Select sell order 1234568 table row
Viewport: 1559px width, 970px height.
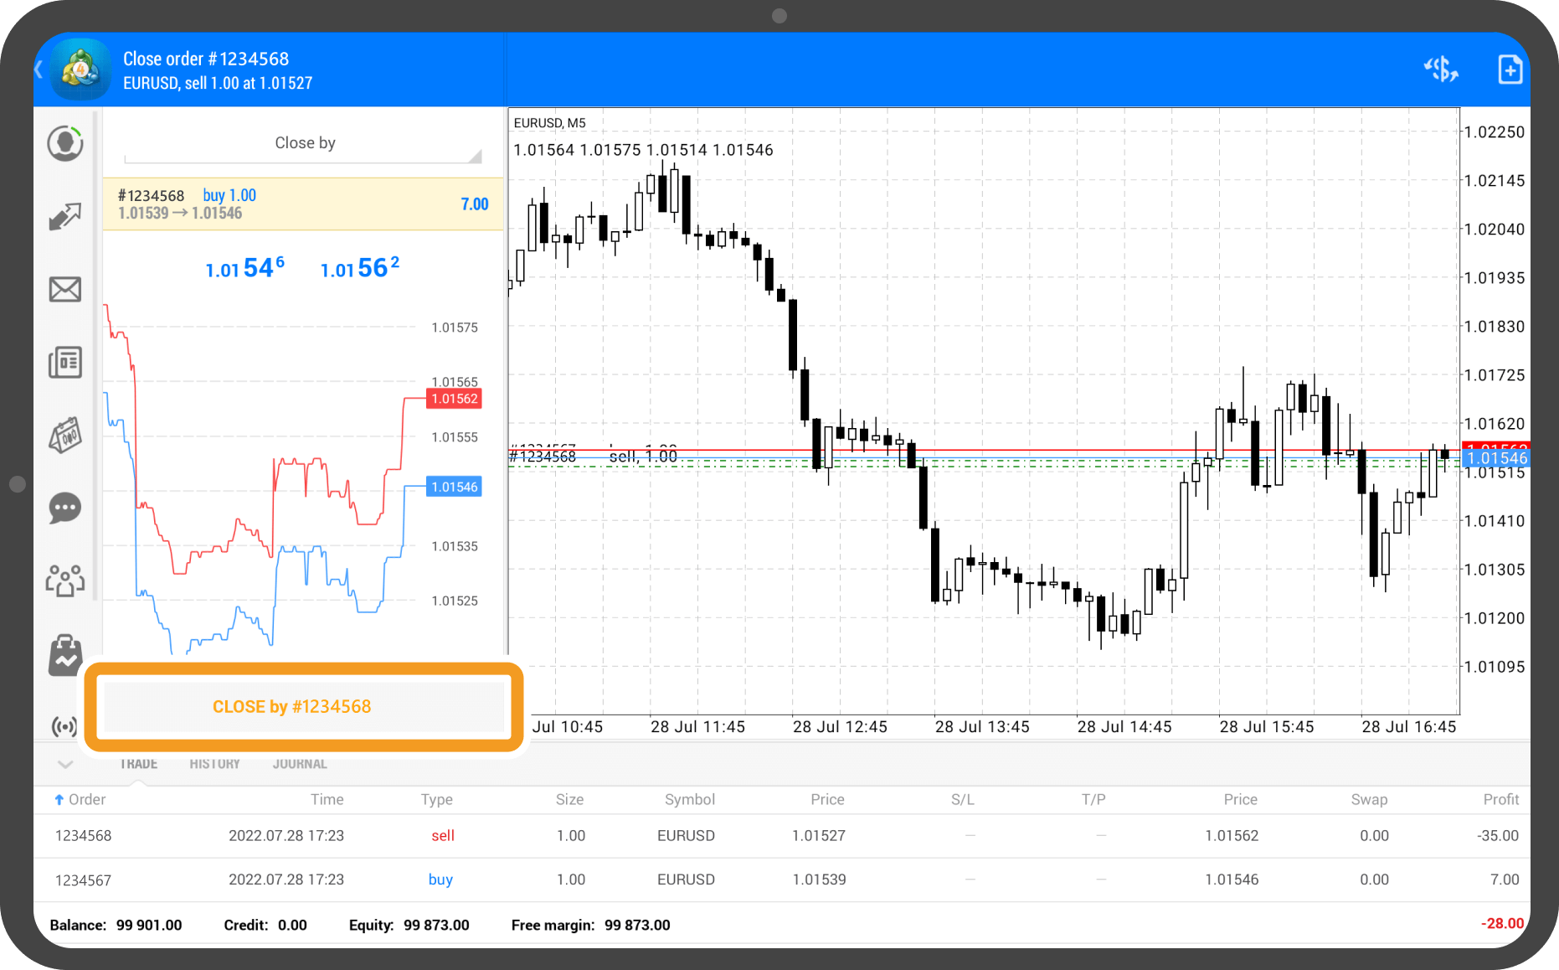pyautogui.click(x=780, y=836)
